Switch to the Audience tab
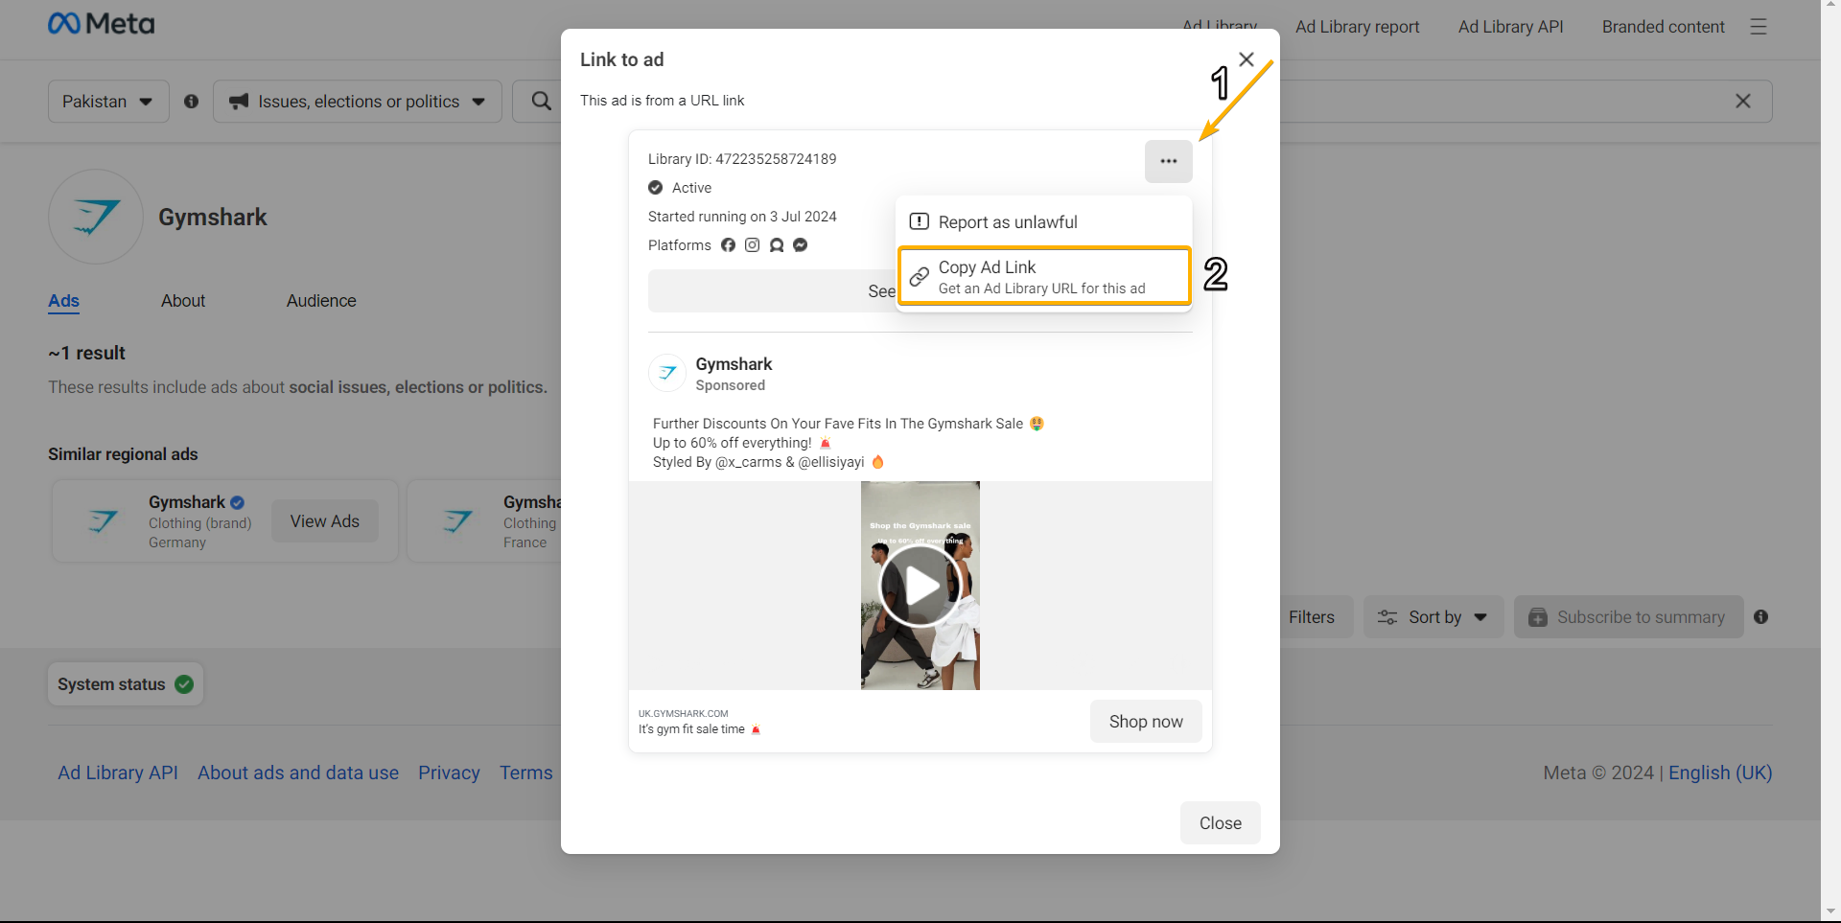Image resolution: width=1841 pixels, height=923 pixels. coord(320,301)
